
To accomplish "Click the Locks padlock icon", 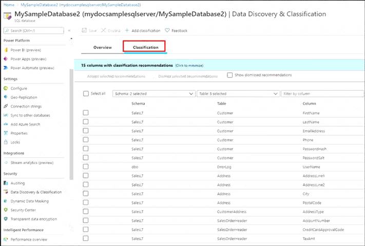I will 6,142.
